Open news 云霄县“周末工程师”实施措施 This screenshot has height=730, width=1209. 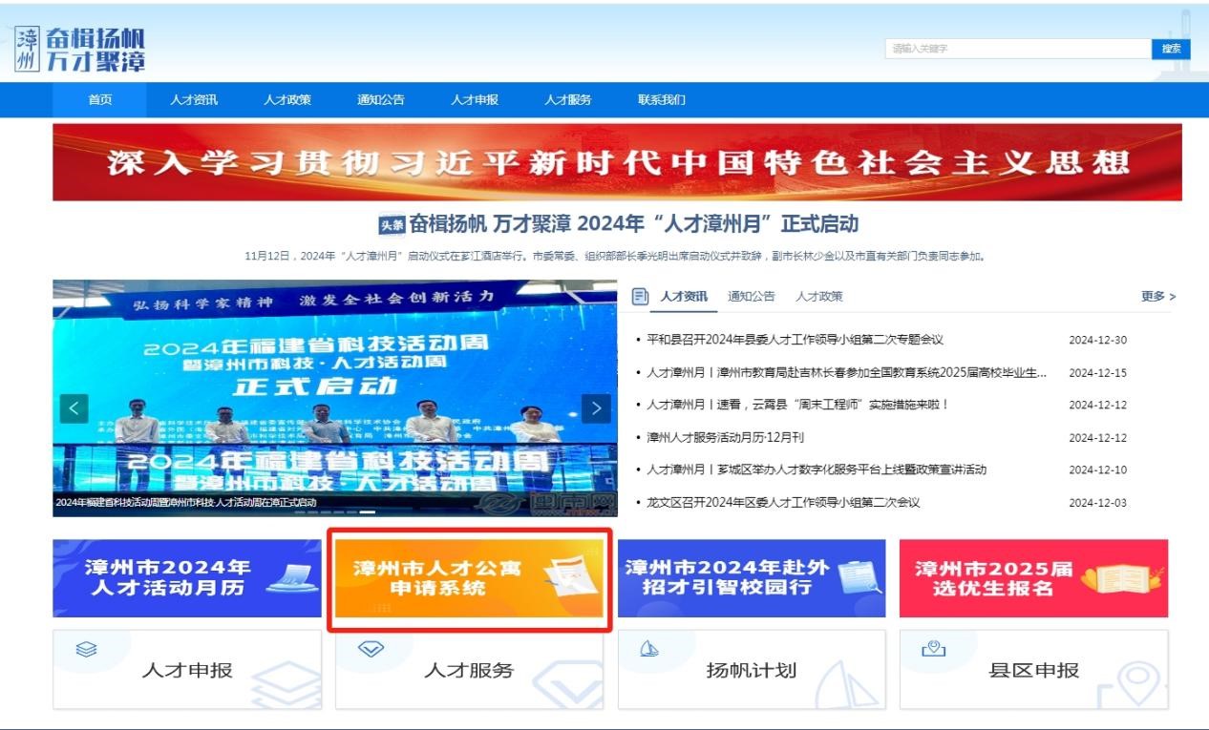[798, 405]
